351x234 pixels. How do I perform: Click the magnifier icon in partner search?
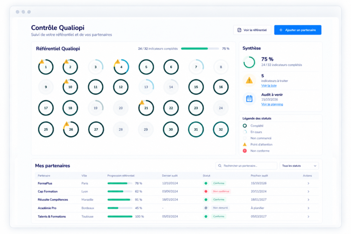pos(220,166)
